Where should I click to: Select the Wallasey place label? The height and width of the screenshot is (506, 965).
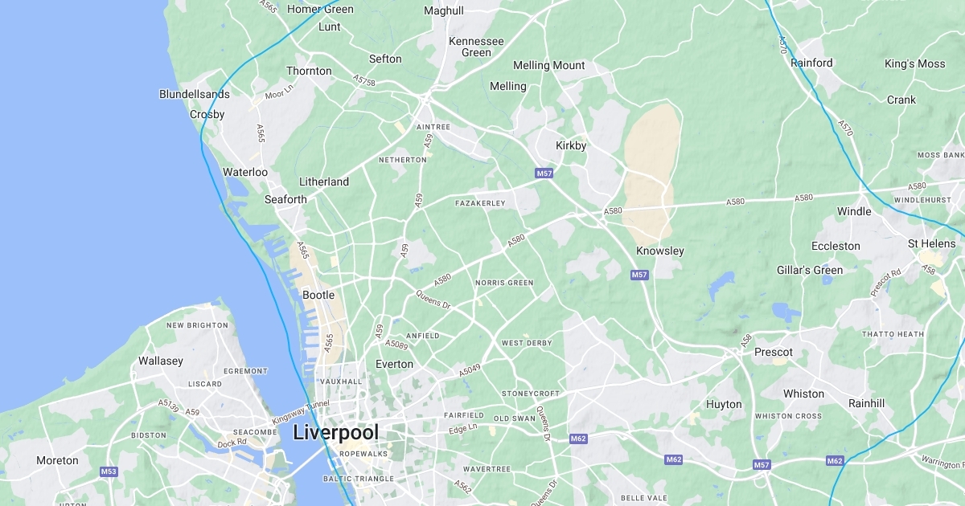click(x=161, y=361)
